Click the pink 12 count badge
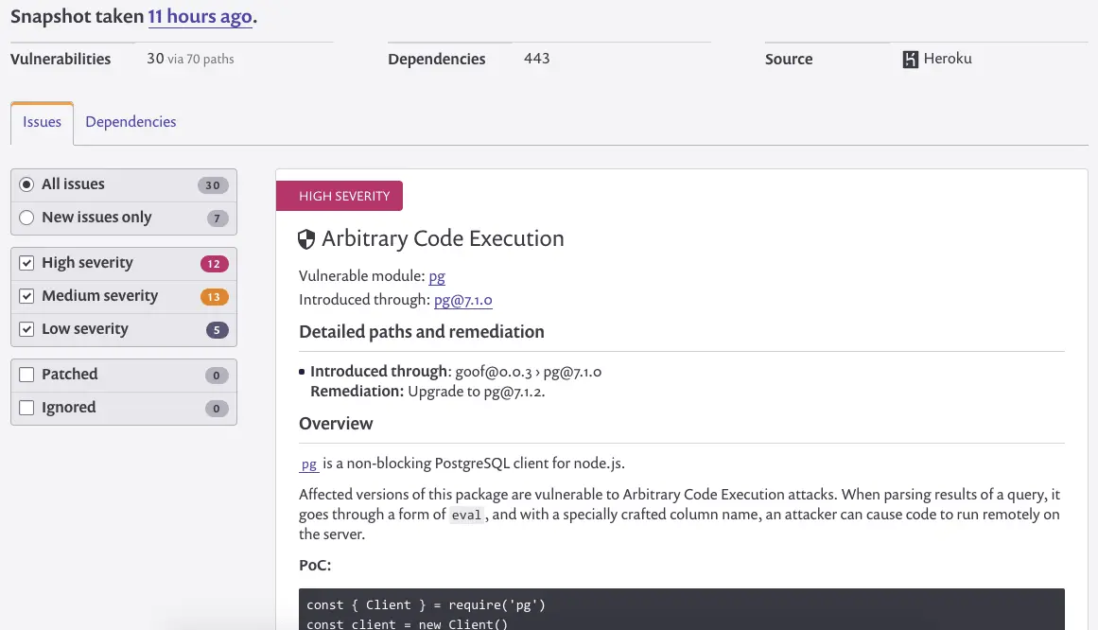 (214, 264)
